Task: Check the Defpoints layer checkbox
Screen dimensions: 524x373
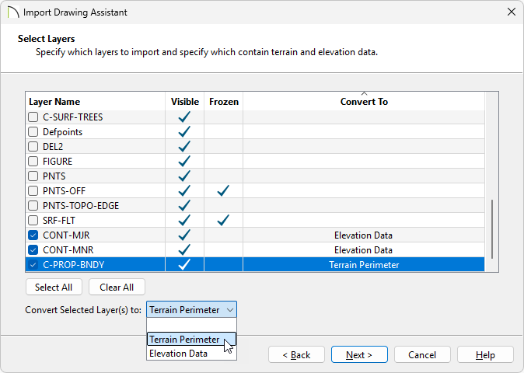Action: click(33, 132)
